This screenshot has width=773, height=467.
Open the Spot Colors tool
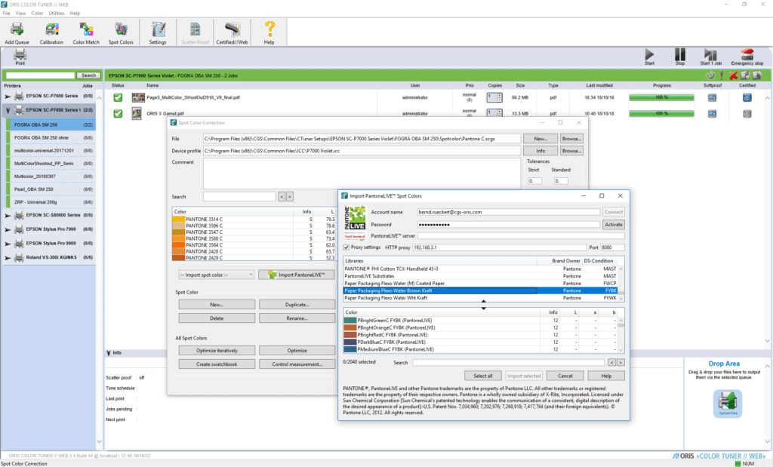pos(121,31)
